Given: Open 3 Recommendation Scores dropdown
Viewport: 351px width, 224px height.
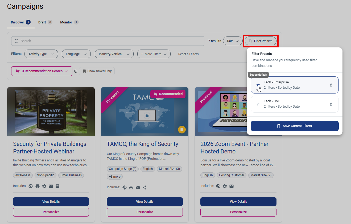Looking at the screenshot, I should pyautogui.click(x=42, y=71).
